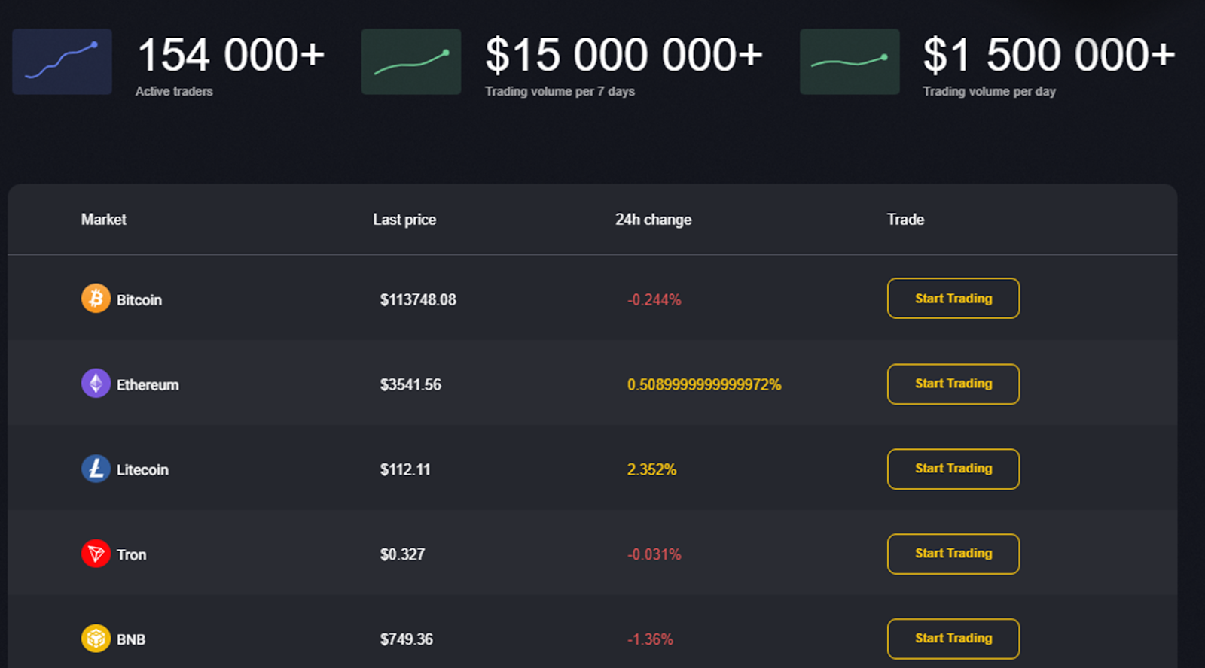
Task: Click the 7-day trading volume chart icon
Action: click(411, 62)
